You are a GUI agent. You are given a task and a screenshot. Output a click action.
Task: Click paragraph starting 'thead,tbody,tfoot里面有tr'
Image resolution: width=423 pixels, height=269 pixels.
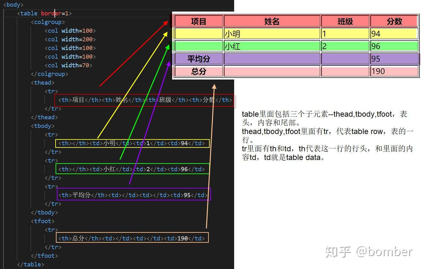tap(328, 136)
